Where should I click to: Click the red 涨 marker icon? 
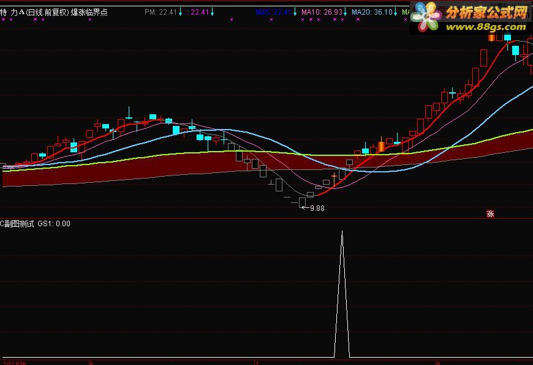(x=490, y=214)
